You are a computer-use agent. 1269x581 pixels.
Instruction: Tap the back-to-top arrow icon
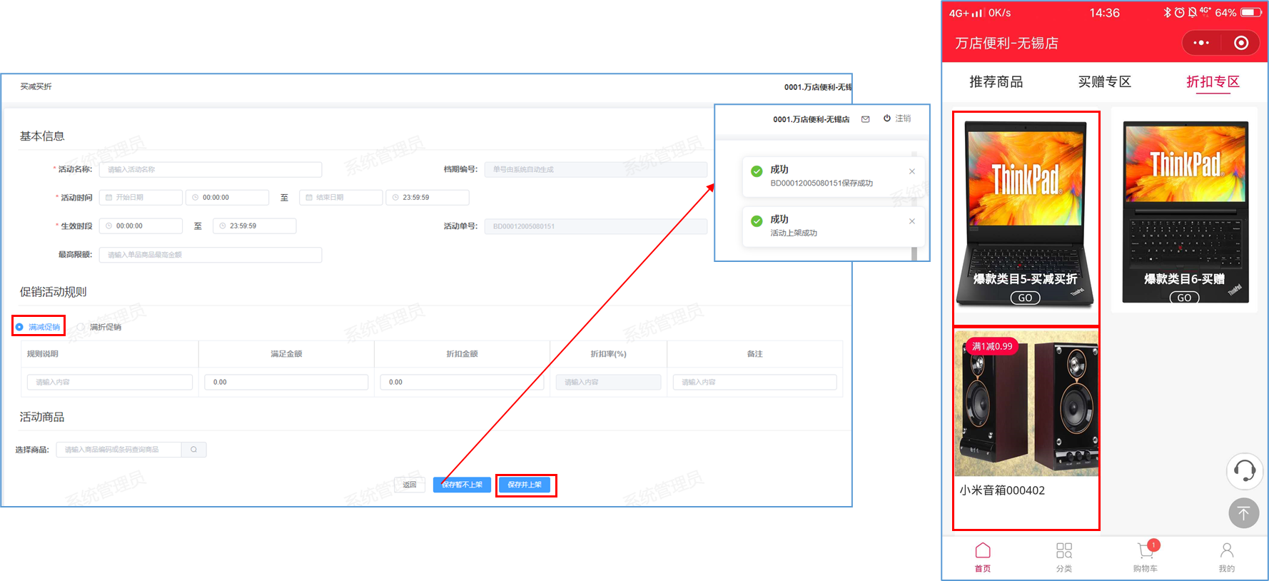click(1244, 512)
